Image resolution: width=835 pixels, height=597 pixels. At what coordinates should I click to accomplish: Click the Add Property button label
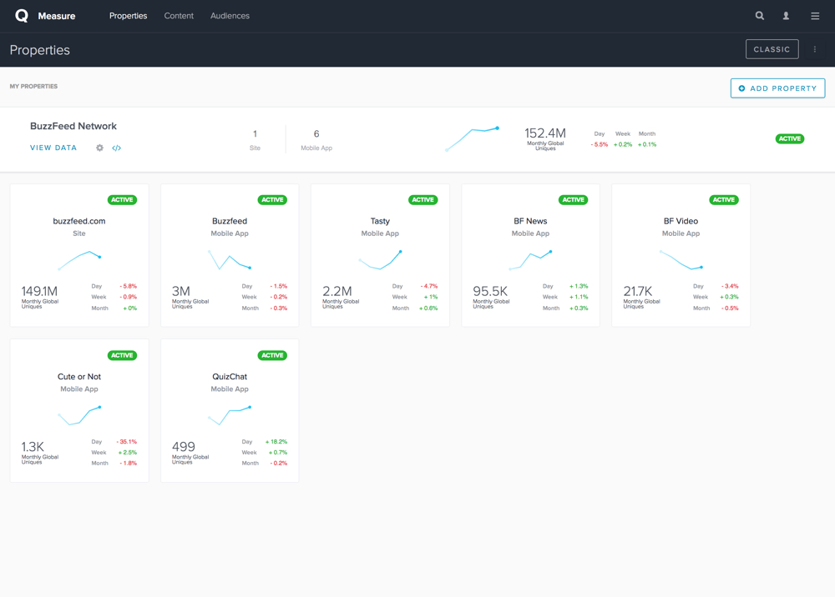click(783, 88)
